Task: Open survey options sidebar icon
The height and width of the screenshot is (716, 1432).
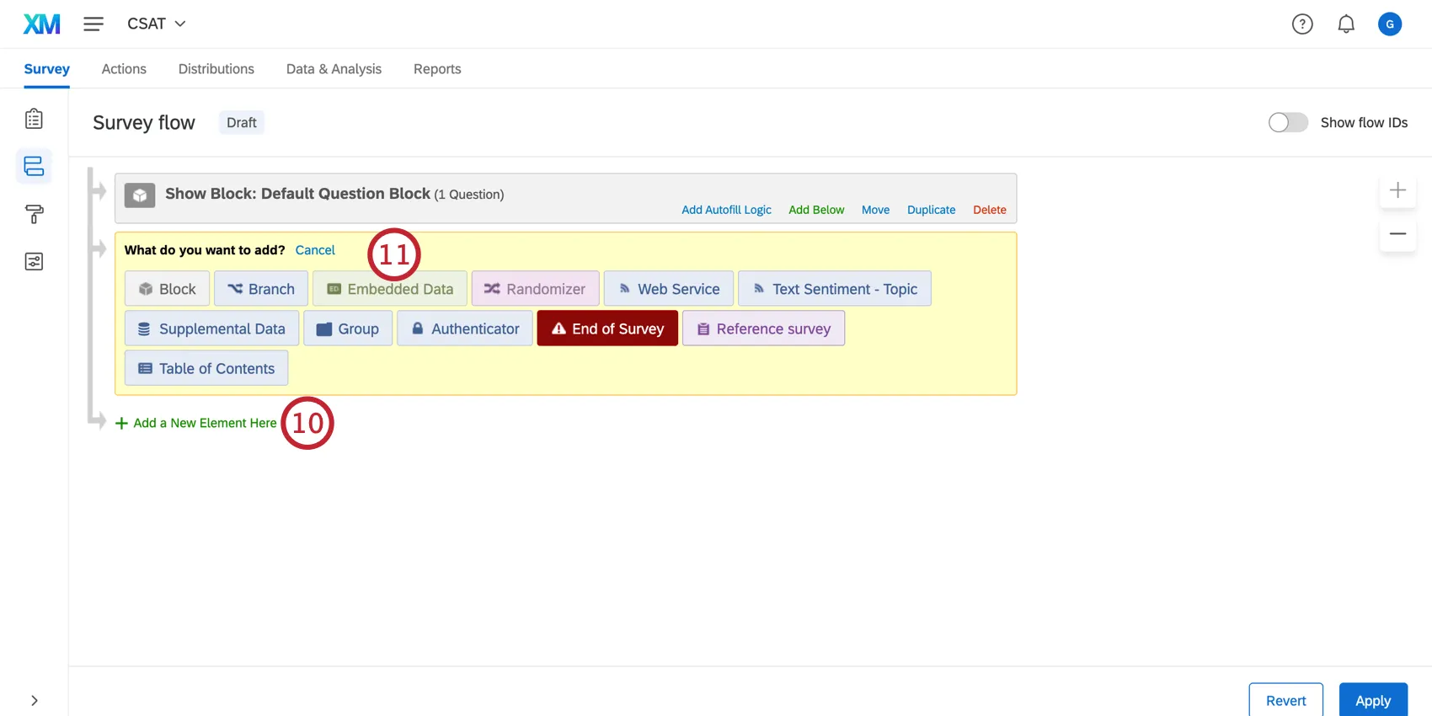Action: point(34,262)
